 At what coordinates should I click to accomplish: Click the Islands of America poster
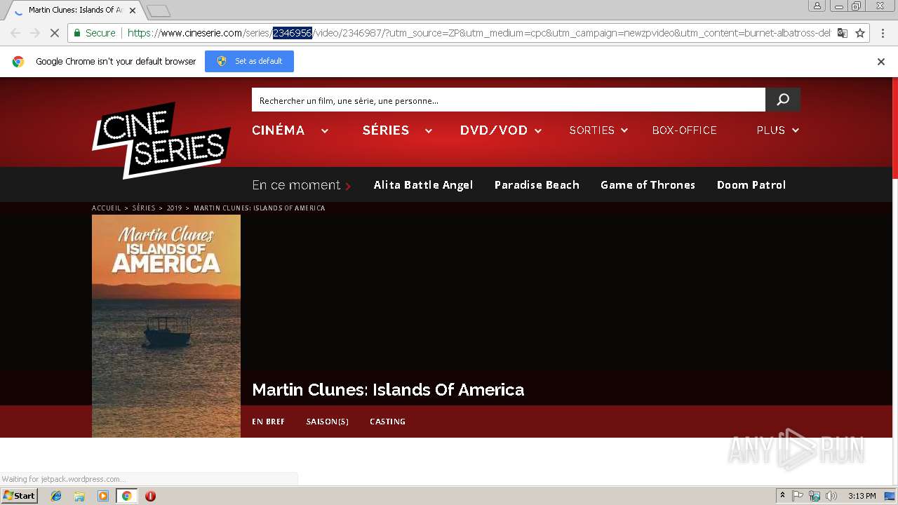[166, 326]
